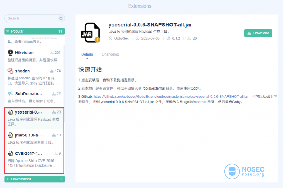
Task: Click the GobySec author name
Action: [121, 38]
